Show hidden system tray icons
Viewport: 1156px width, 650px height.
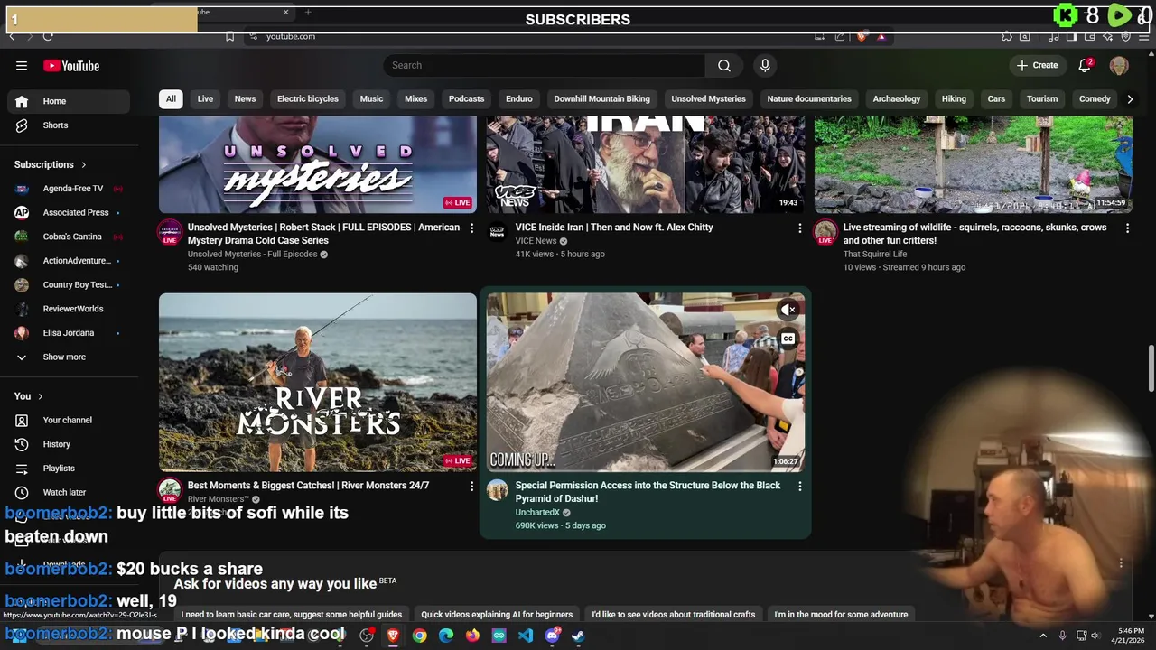(x=1043, y=636)
